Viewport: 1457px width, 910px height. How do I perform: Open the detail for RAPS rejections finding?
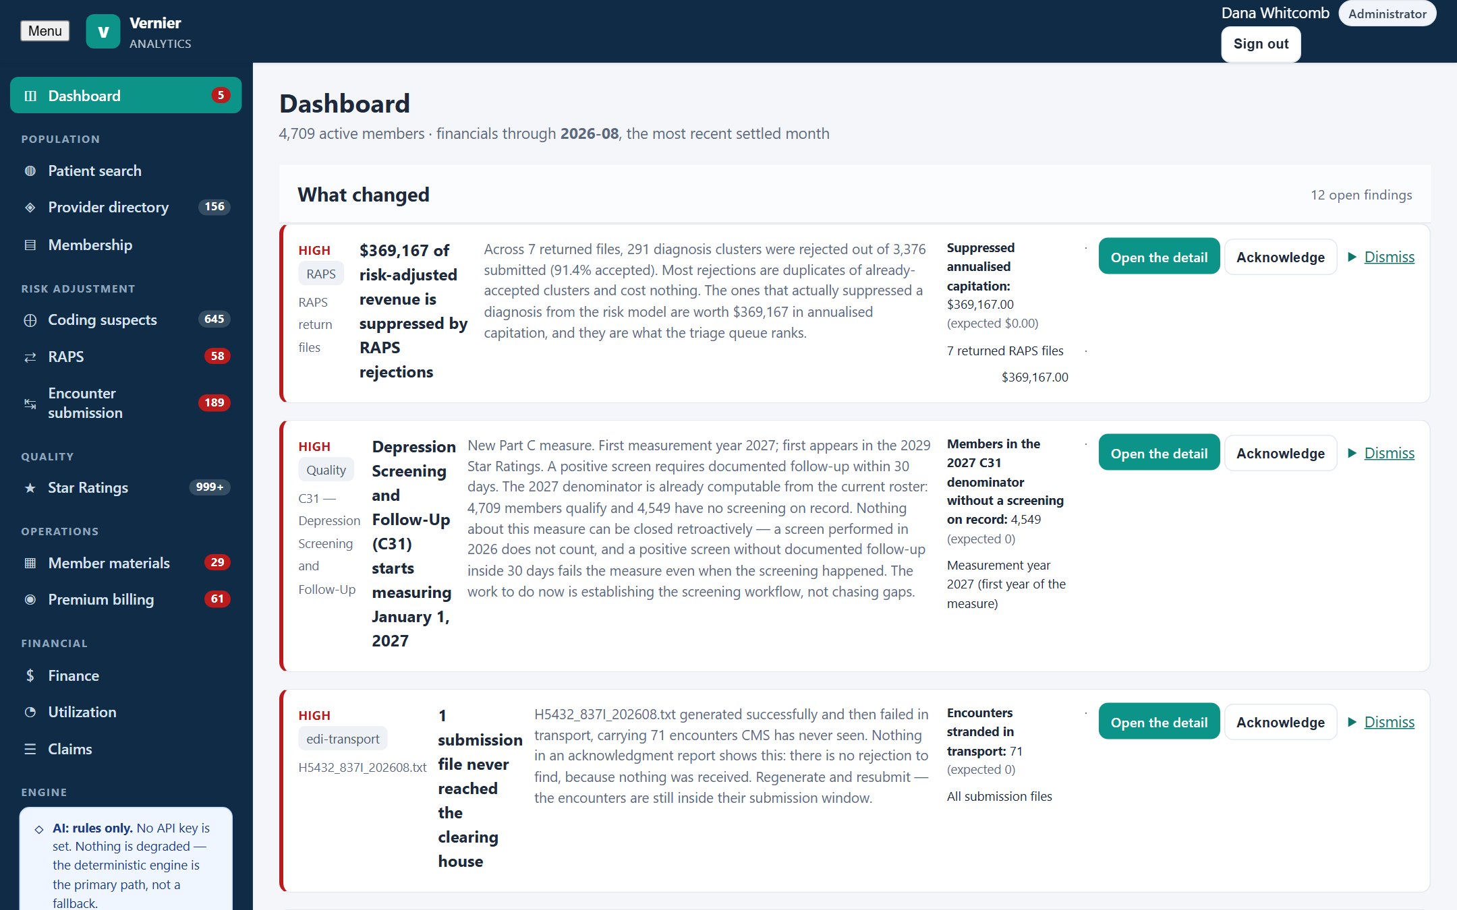[1159, 257]
